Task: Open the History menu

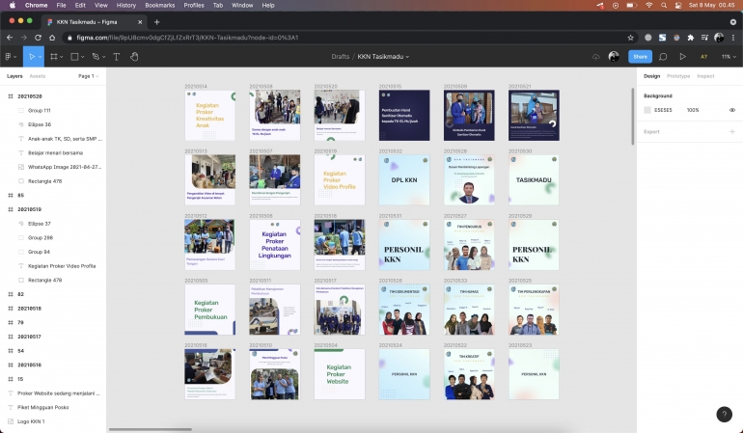Action: 125,5
